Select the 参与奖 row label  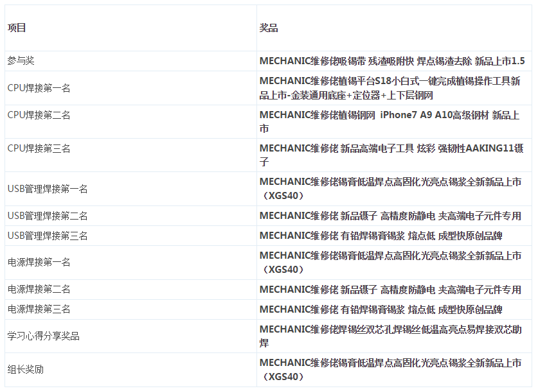tap(21, 61)
